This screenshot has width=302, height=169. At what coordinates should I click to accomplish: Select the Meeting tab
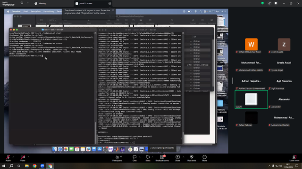point(40,3)
